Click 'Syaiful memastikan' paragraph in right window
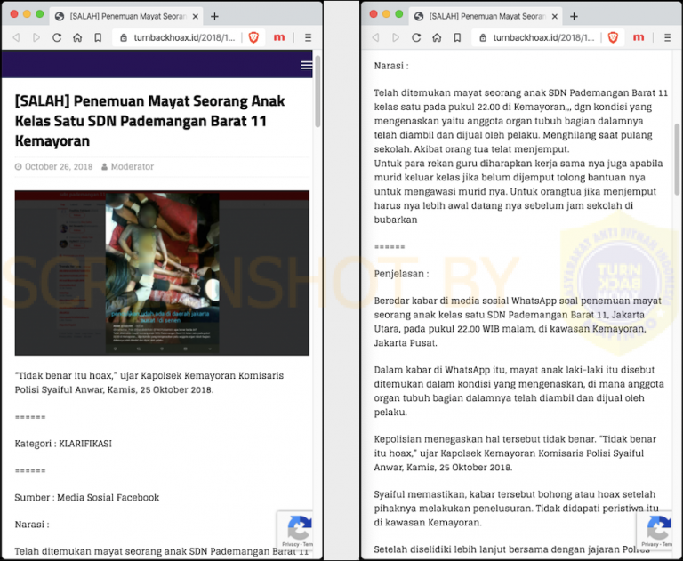 [x=516, y=509]
